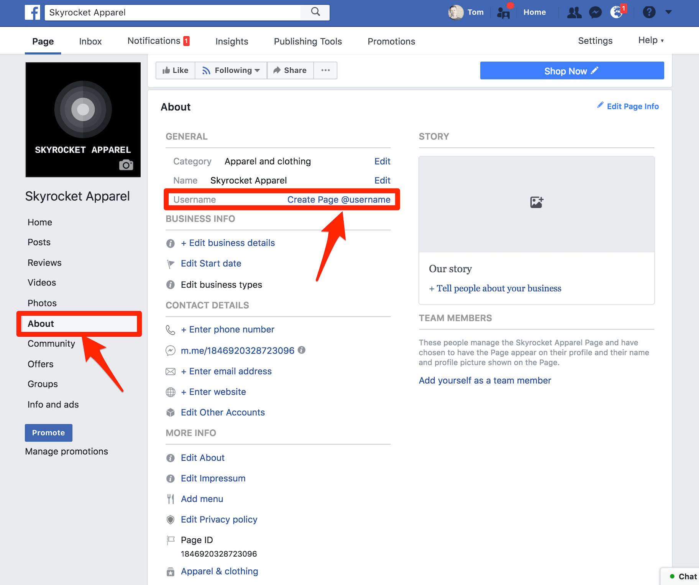
Task: Open the notifications globe icon
Action: [616, 12]
